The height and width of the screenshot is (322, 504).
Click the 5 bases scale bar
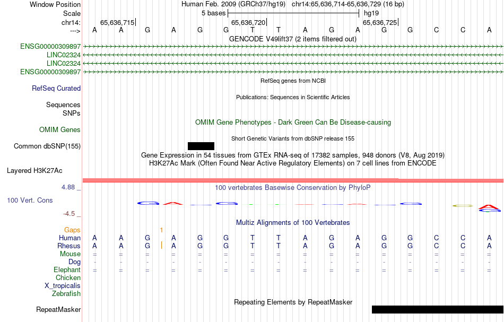coord(293,13)
